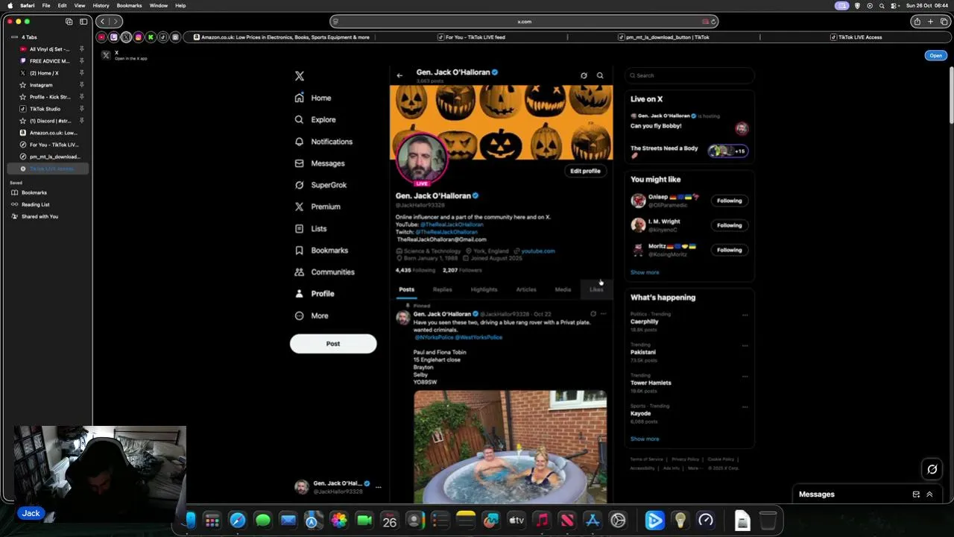954x537 pixels.
Task: Click the Post button
Action: (333, 344)
